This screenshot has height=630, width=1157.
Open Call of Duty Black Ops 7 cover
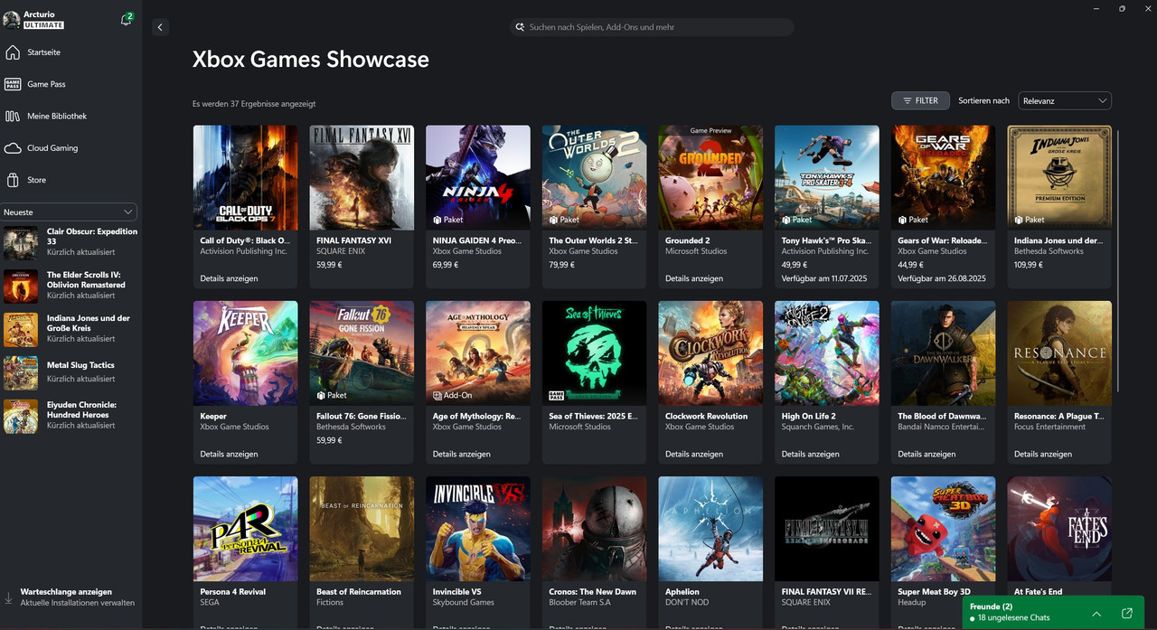coord(246,178)
